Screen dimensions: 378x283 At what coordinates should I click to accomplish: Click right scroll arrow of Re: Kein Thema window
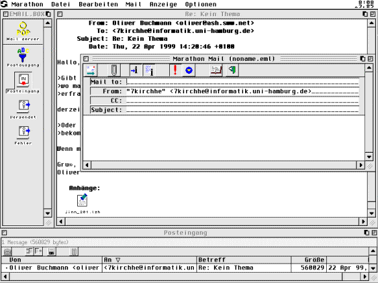364,221
